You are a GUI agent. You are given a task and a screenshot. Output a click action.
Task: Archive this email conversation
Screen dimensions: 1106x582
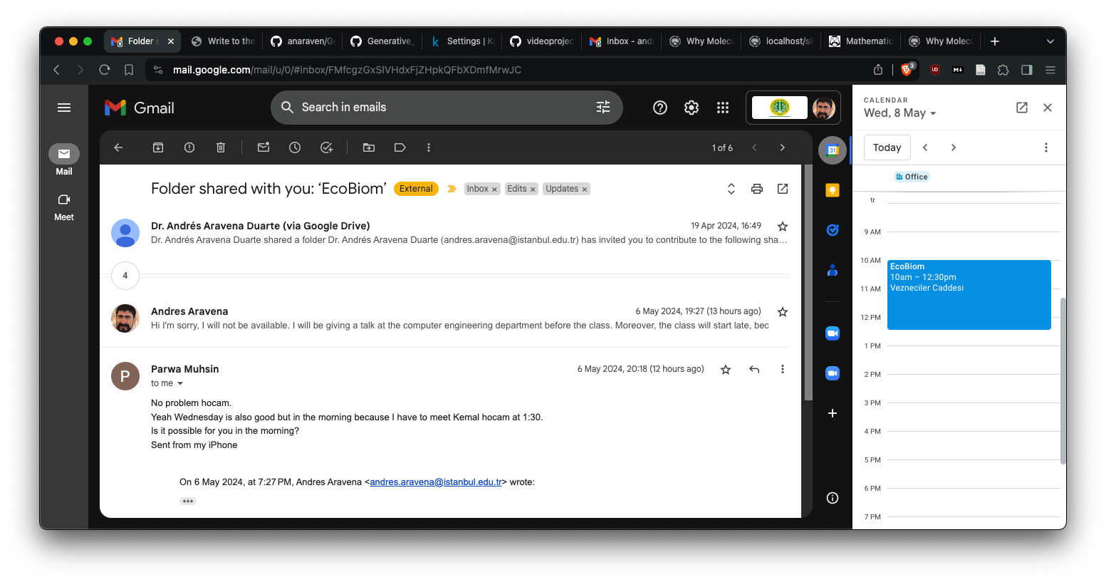pos(158,147)
